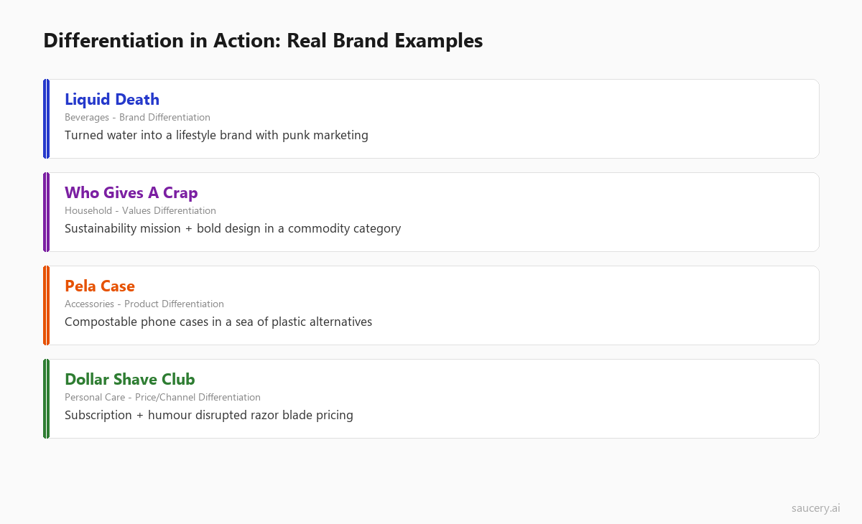The image size is (862, 524).
Task: Click "Beverages - Brand Differentiation" subtitle
Action: 137,117
